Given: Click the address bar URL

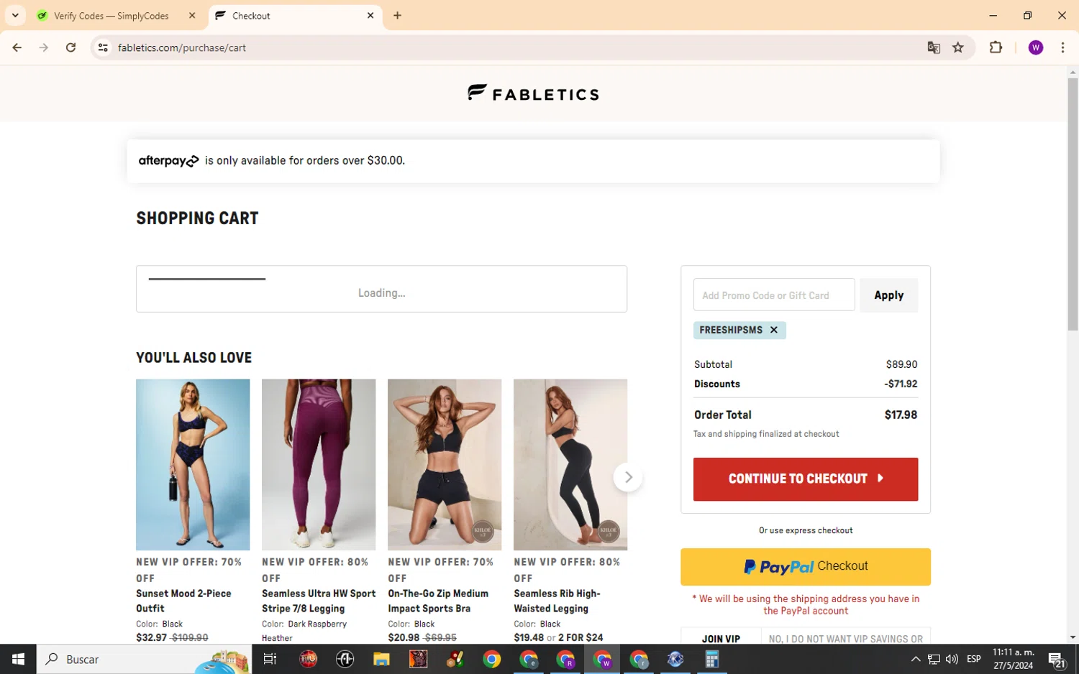Looking at the screenshot, I should pyautogui.click(x=182, y=47).
